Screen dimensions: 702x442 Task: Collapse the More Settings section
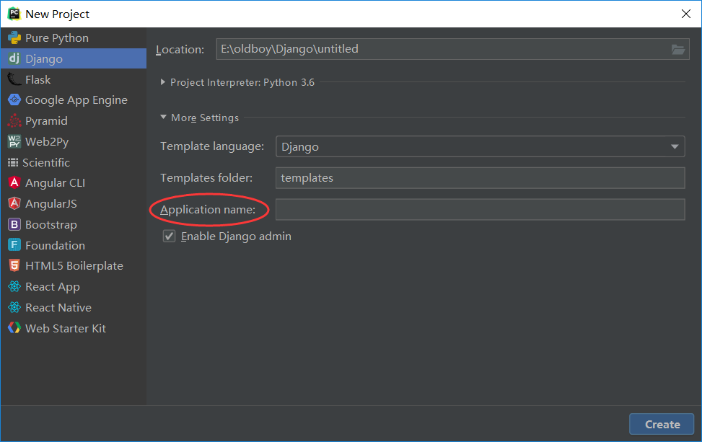coord(163,118)
